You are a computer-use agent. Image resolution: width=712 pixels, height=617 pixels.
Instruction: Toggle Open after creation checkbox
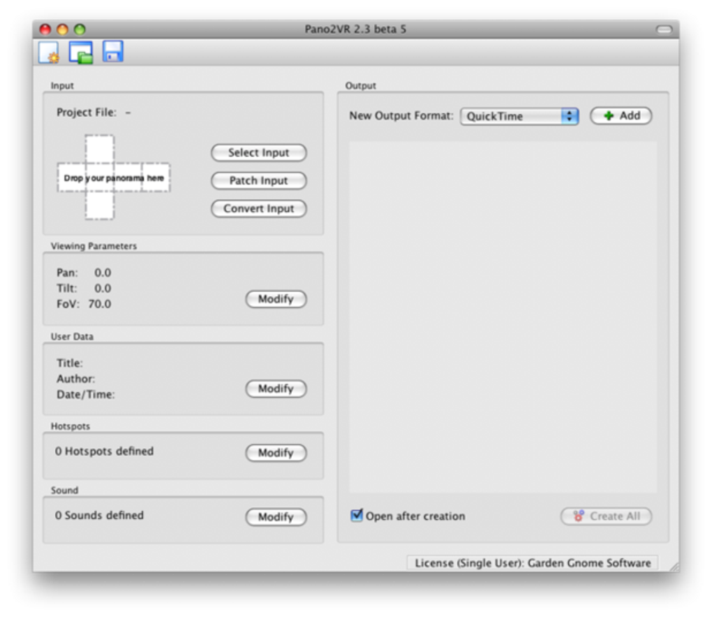click(357, 516)
